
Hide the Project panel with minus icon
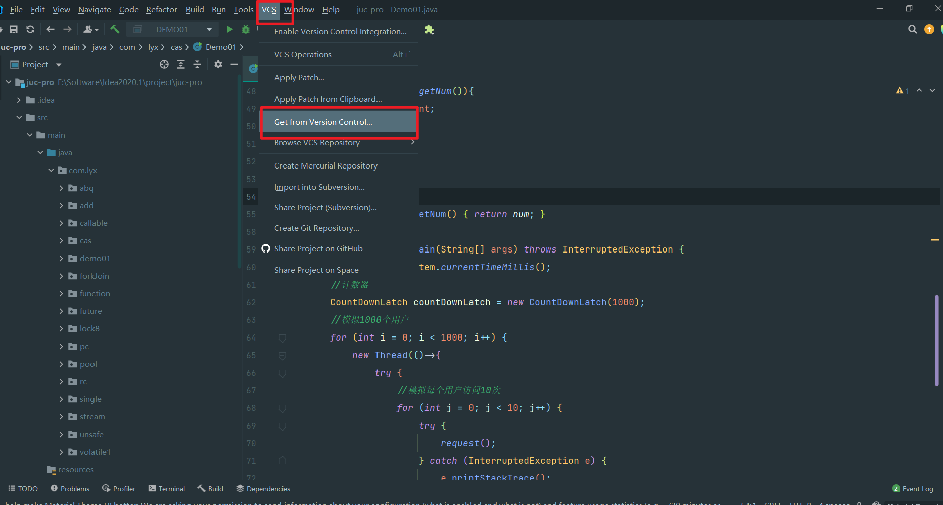pos(234,64)
